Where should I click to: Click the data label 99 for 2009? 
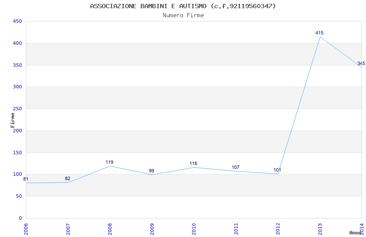pos(152,171)
